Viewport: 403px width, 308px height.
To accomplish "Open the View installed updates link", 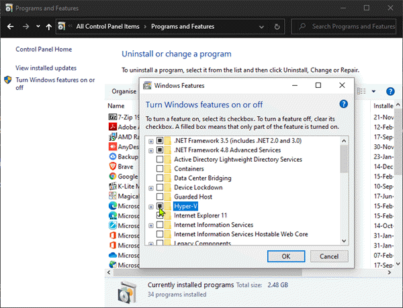I will click(x=46, y=68).
